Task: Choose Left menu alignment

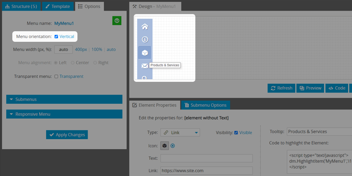Action: point(56,63)
